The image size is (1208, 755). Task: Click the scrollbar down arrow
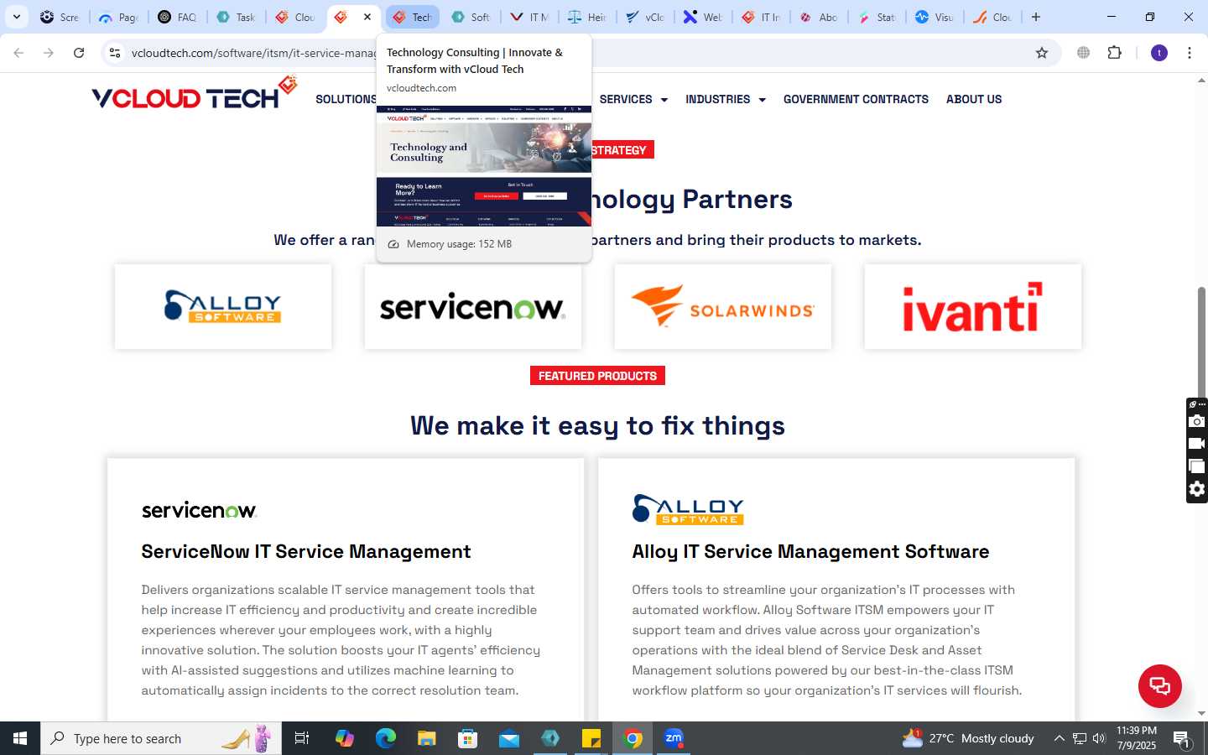click(x=1201, y=713)
